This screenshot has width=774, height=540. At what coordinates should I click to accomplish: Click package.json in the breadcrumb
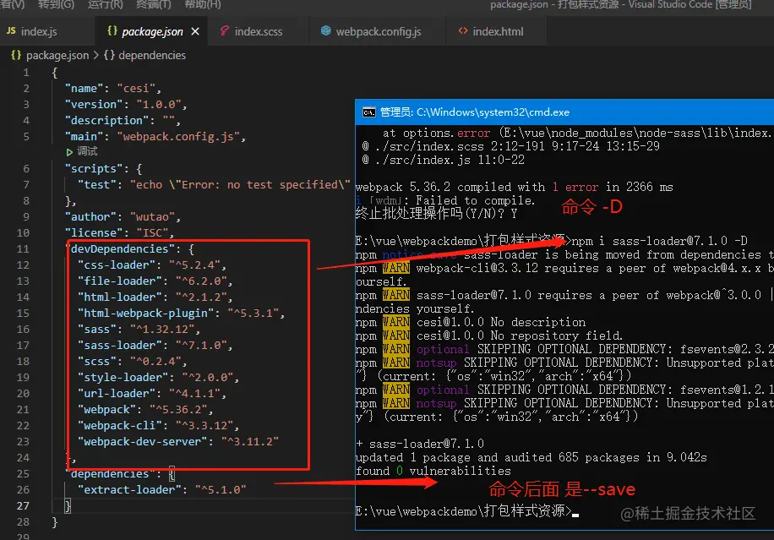pos(57,55)
